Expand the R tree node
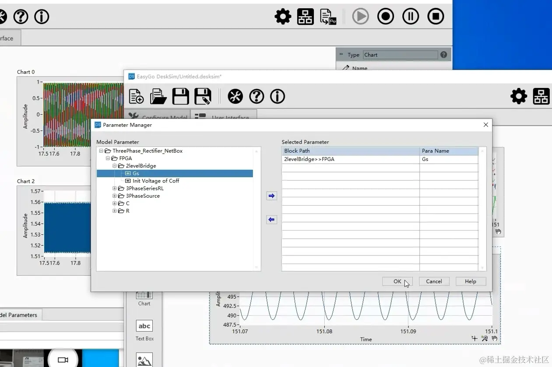The height and width of the screenshot is (367, 552). pos(115,211)
